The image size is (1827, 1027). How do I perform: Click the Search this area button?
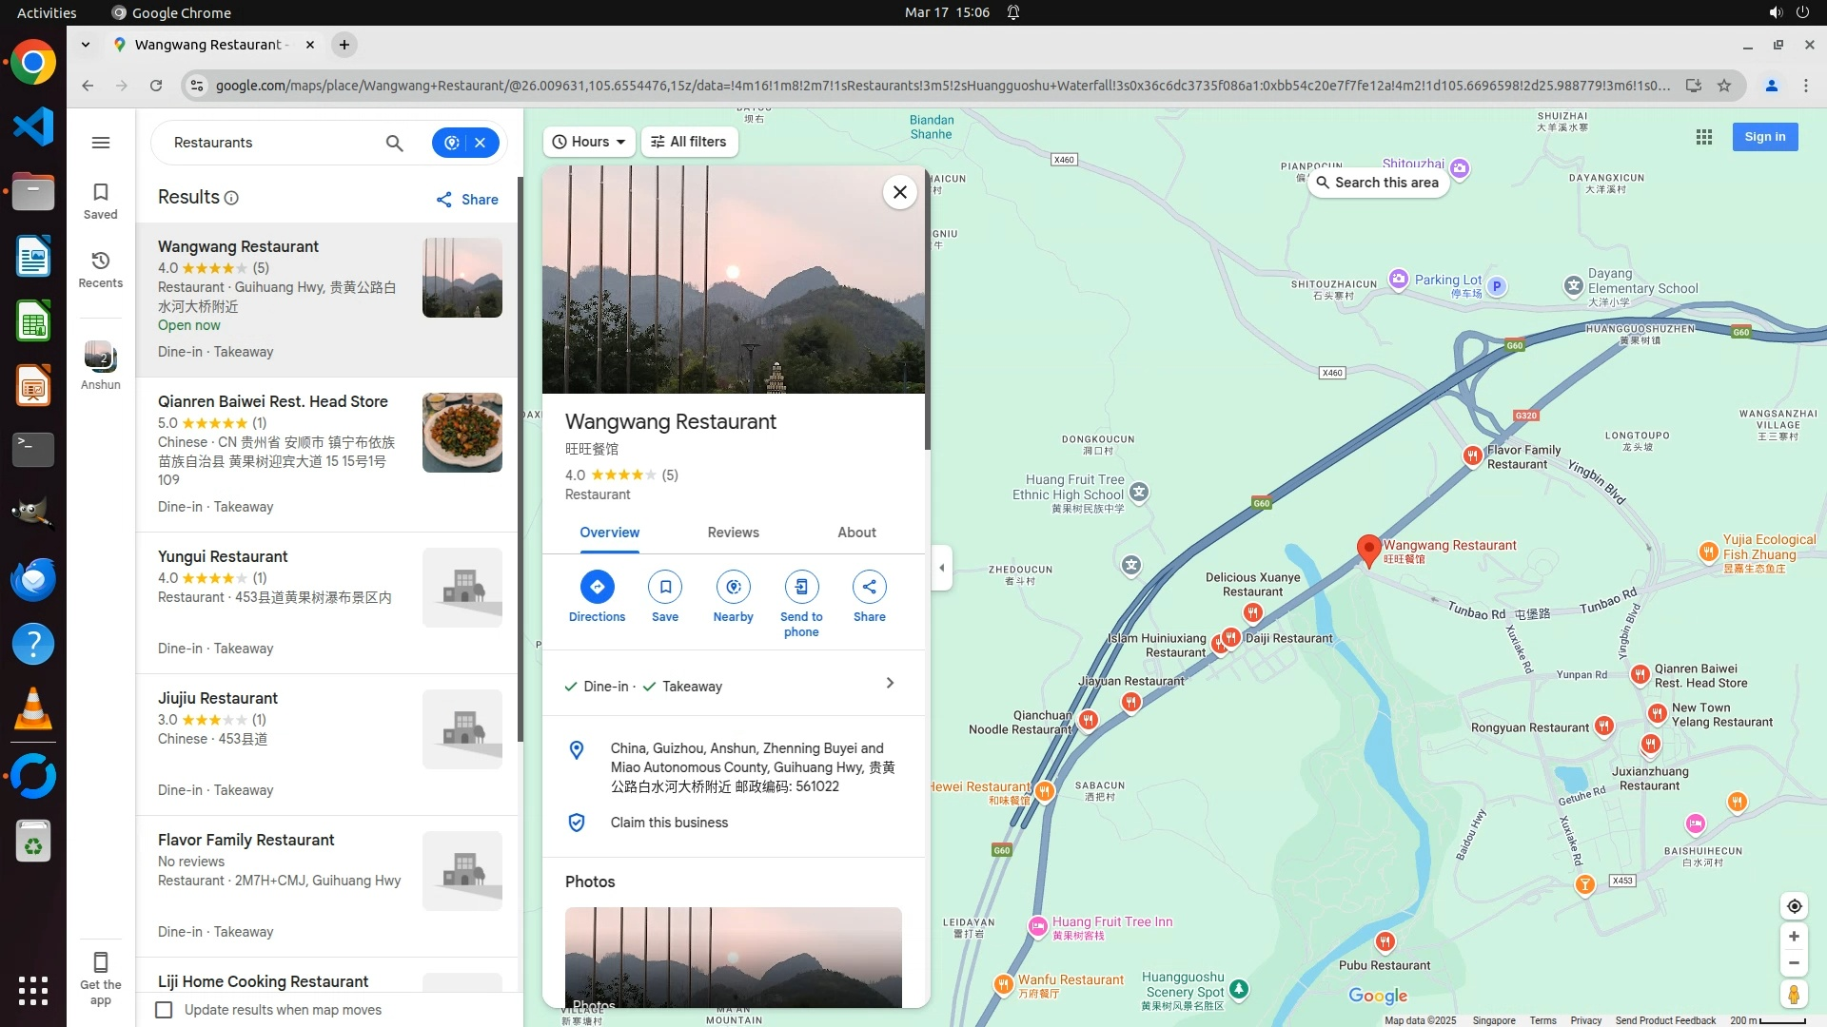click(1377, 183)
